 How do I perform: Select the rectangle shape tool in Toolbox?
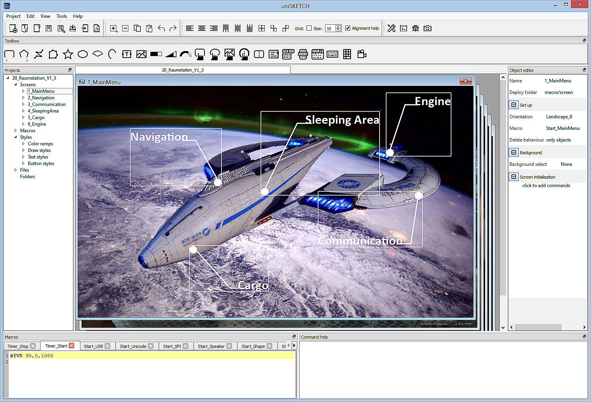9,54
